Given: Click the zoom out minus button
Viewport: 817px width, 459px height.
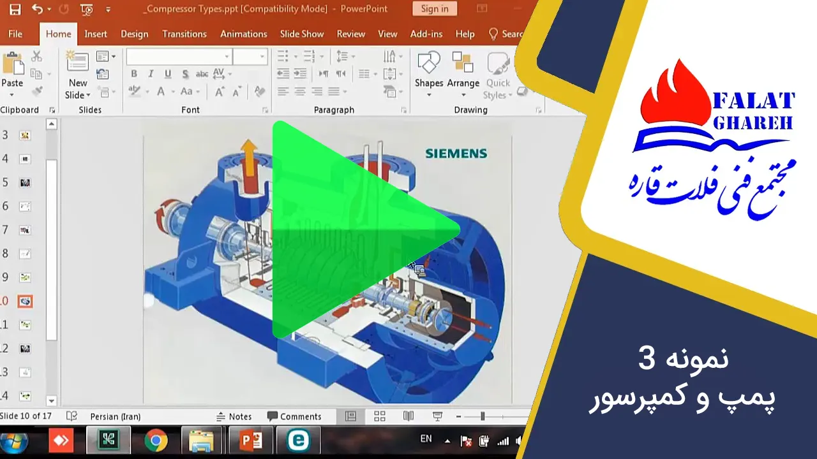Looking at the screenshot, I should click(458, 416).
